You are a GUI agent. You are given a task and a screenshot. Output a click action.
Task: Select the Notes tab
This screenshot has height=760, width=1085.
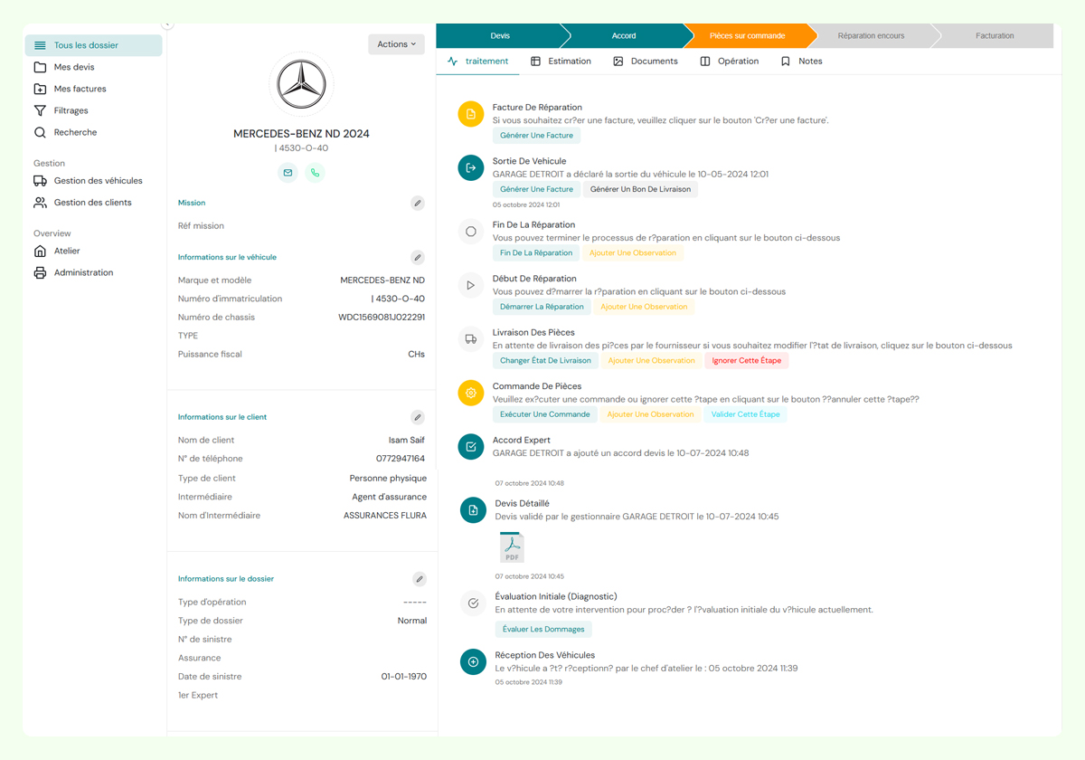tap(801, 62)
